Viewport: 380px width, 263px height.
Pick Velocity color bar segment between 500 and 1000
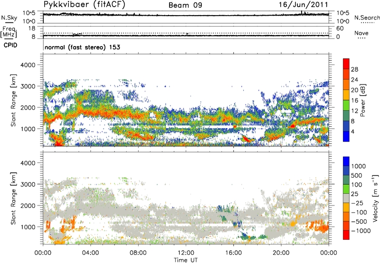point(346,171)
